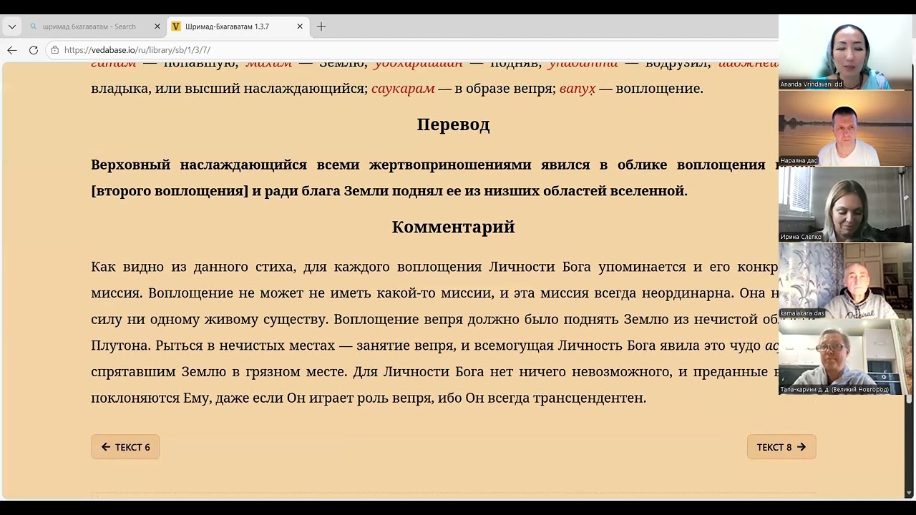Viewport: 916px width, 515px height.
Task: Go to ТЕКСТ 8 next verse
Action: (x=781, y=447)
